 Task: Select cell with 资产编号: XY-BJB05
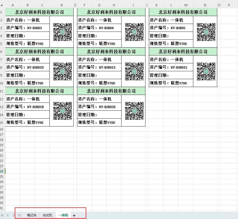pos(171,28)
